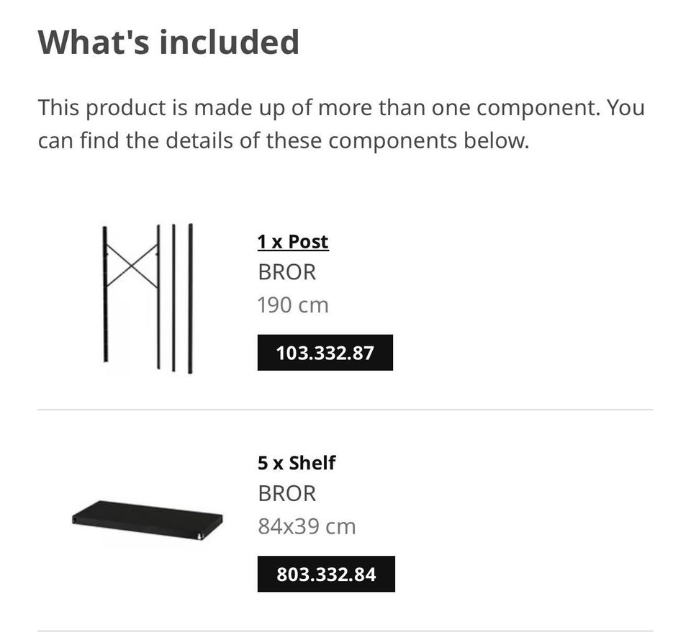Click 'details of these components below' text

(347, 140)
